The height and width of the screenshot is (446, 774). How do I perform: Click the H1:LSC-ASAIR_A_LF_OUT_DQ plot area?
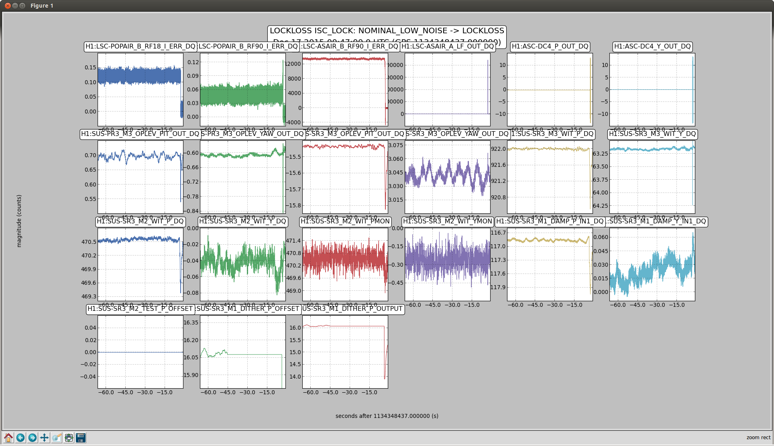pos(447,89)
